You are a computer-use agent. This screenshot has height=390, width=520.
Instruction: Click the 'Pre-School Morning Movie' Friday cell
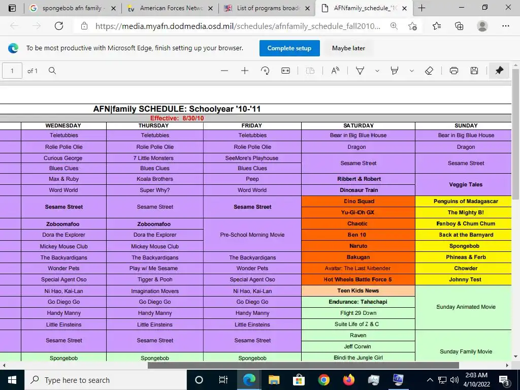click(252, 235)
